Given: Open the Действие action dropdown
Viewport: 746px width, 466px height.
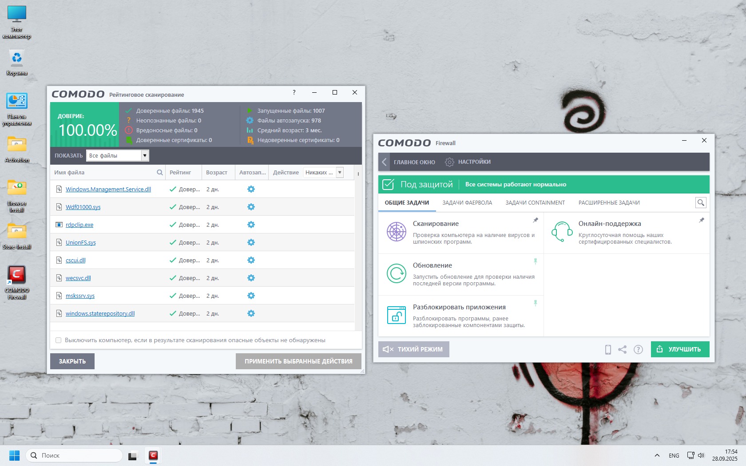Looking at the screenshot, I should pyautogui.click(x=323, y=173).
